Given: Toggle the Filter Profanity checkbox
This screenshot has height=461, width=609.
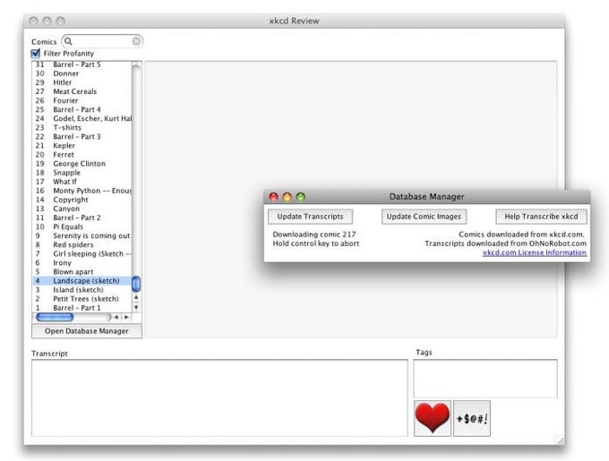Looking at the screenshot, I should (36, 53).
